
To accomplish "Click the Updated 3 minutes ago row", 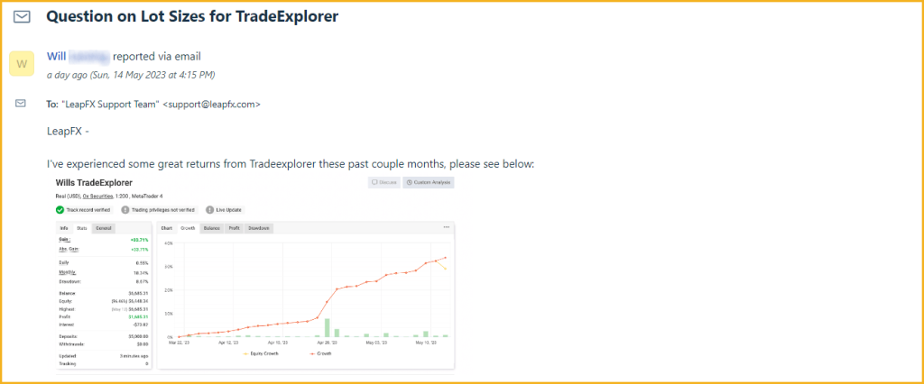I will point(103,356).
